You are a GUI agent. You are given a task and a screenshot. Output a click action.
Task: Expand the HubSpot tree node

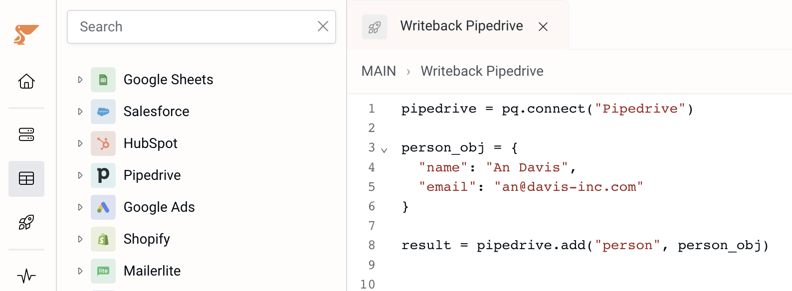[80, 144]
